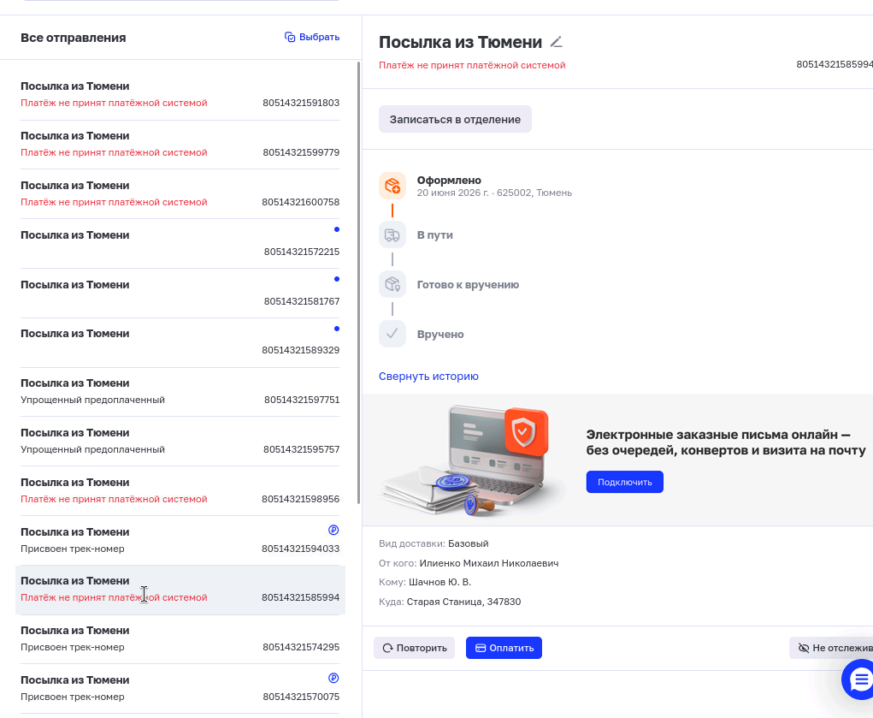Viewport: 873px width, 718px height.
Task: Click the shipments list scrollbar
Action: click(x=358, y=283)
